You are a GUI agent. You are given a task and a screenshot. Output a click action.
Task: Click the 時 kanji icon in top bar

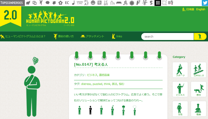click(x=171, y=3)
